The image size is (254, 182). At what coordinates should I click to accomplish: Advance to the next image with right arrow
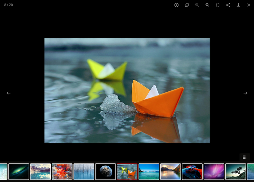[245, 93]
